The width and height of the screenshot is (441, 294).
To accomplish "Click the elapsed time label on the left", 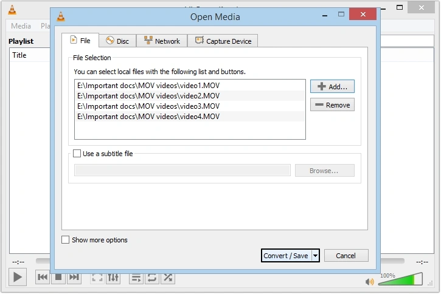I will click(18, 262).
